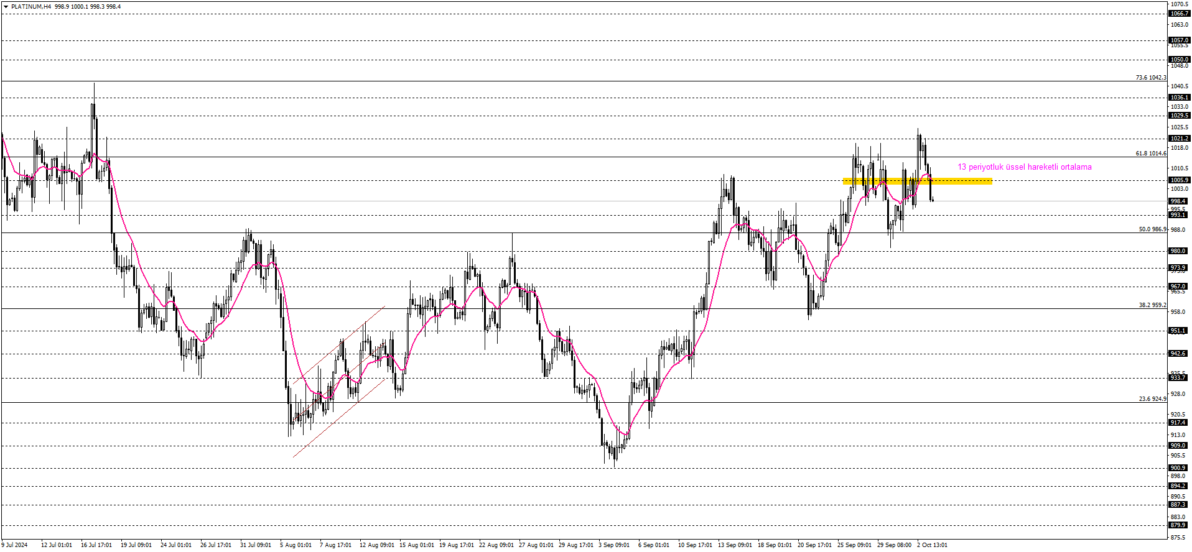Click the 942.6 price level tag
The width and height of the screenshot is (1192, 552).
[x=1179, y=354]
